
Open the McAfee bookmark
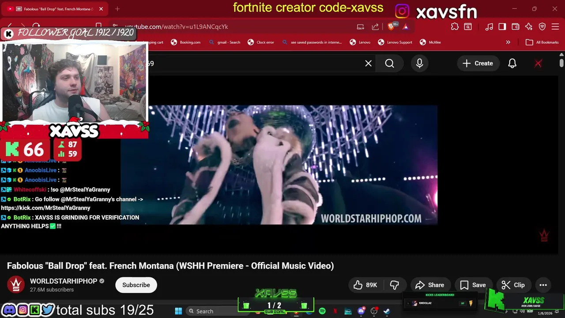point(430,42)
